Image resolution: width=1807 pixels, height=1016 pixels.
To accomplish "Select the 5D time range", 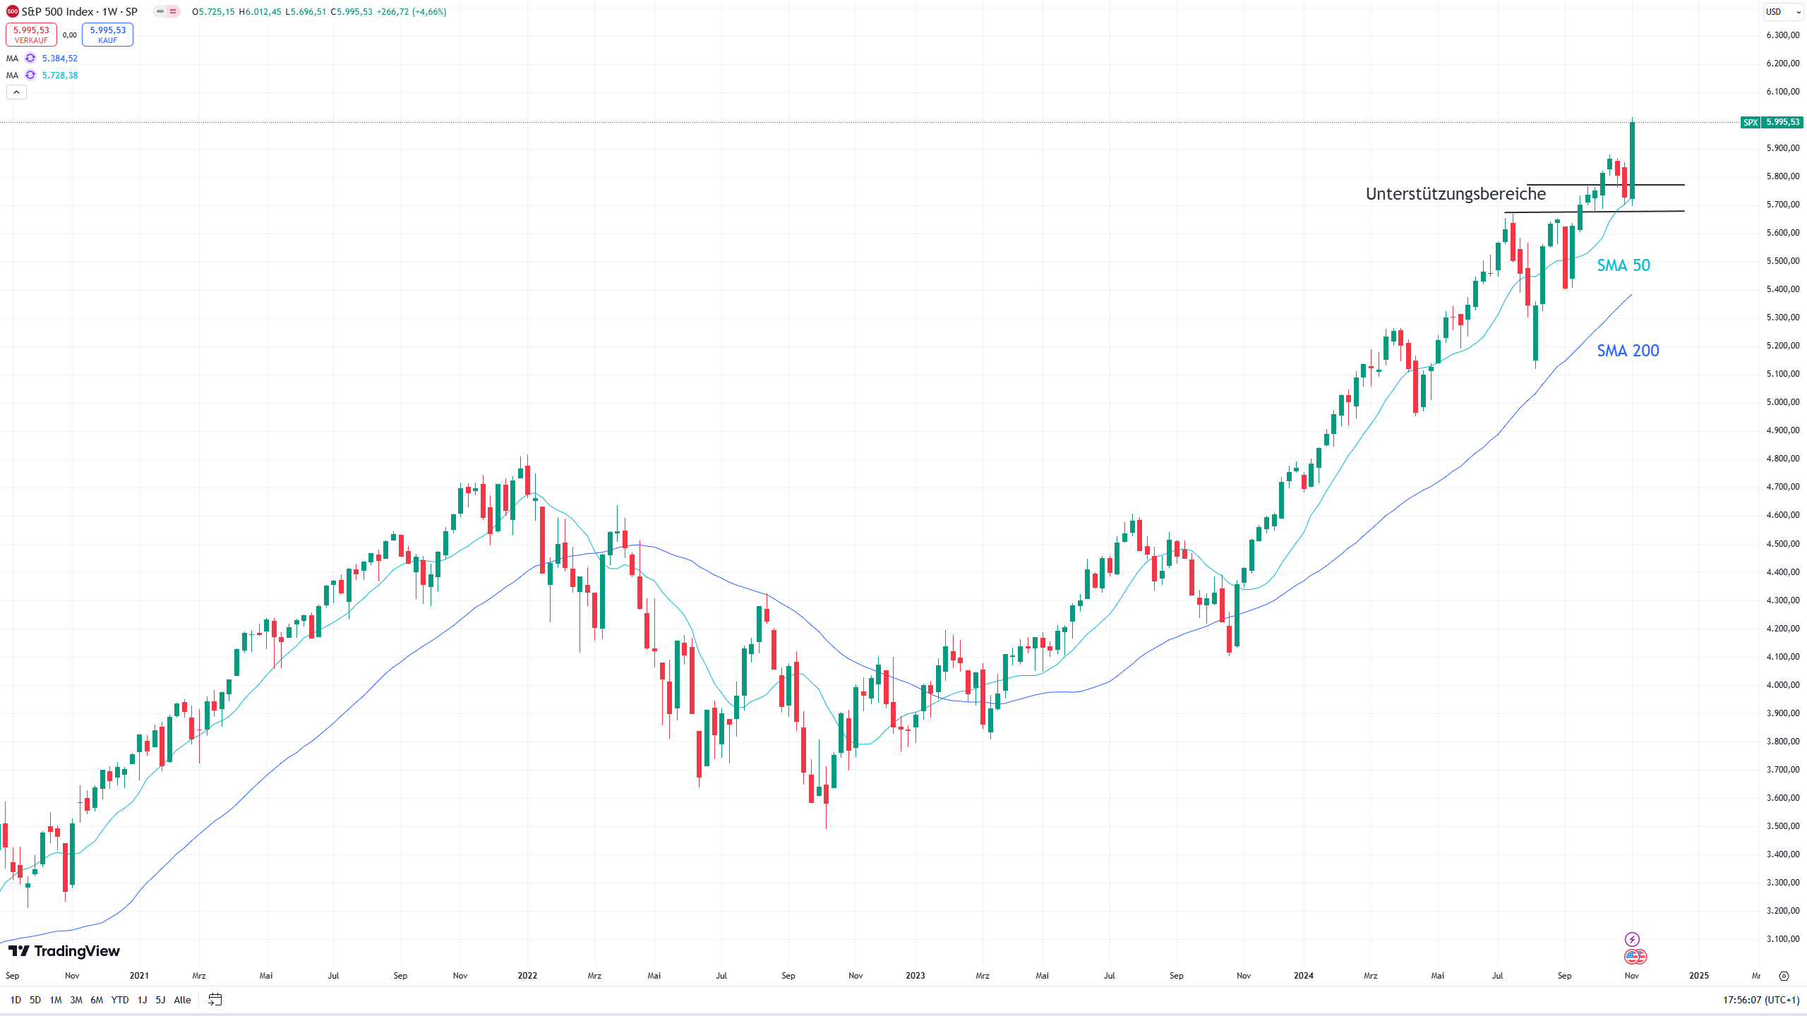I will coord(35,1000).
